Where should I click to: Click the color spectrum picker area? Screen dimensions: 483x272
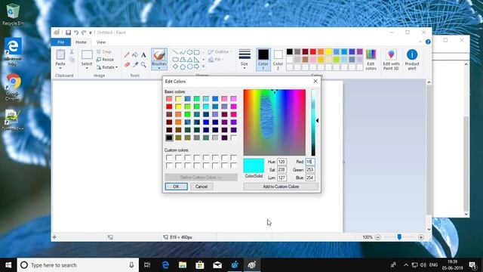pyautogui.click(x=275, y=122)
